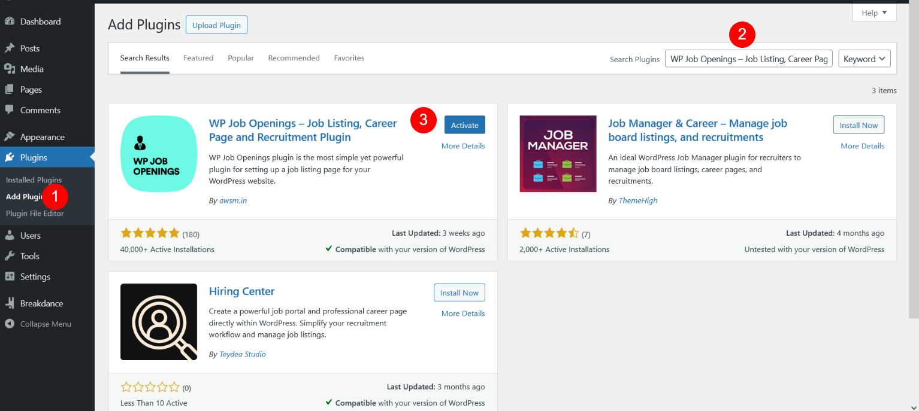919x411 pixels.
Task: Click the Tools wrench icon
Action: point(10,256)
